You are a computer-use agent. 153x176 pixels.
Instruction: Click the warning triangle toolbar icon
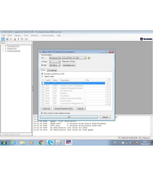[x=15, y=39]
